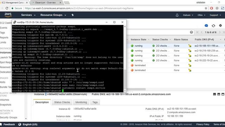The height and width of the screenshot is (127, 225).
Task: Bookmark page with the star icon
Action: (x=206, y=8)
